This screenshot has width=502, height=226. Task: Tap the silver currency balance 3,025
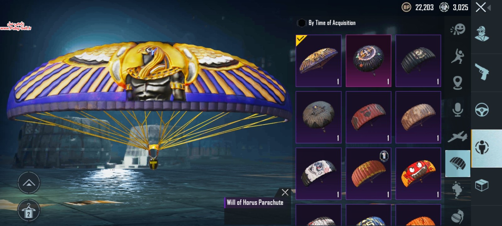pyautogui.click(x=454, y=7)
